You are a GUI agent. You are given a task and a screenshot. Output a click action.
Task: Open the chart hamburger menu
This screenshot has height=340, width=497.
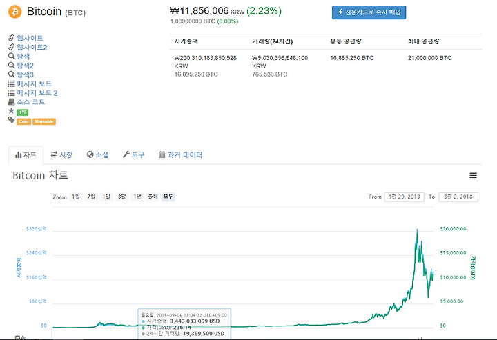[x=474, y=175]
